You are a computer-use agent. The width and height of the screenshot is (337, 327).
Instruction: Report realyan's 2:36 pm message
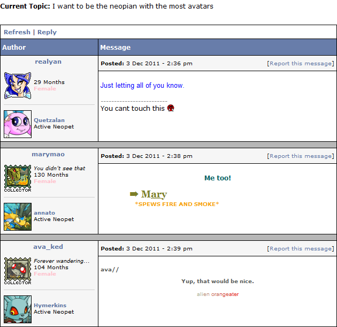coord(301,64)
